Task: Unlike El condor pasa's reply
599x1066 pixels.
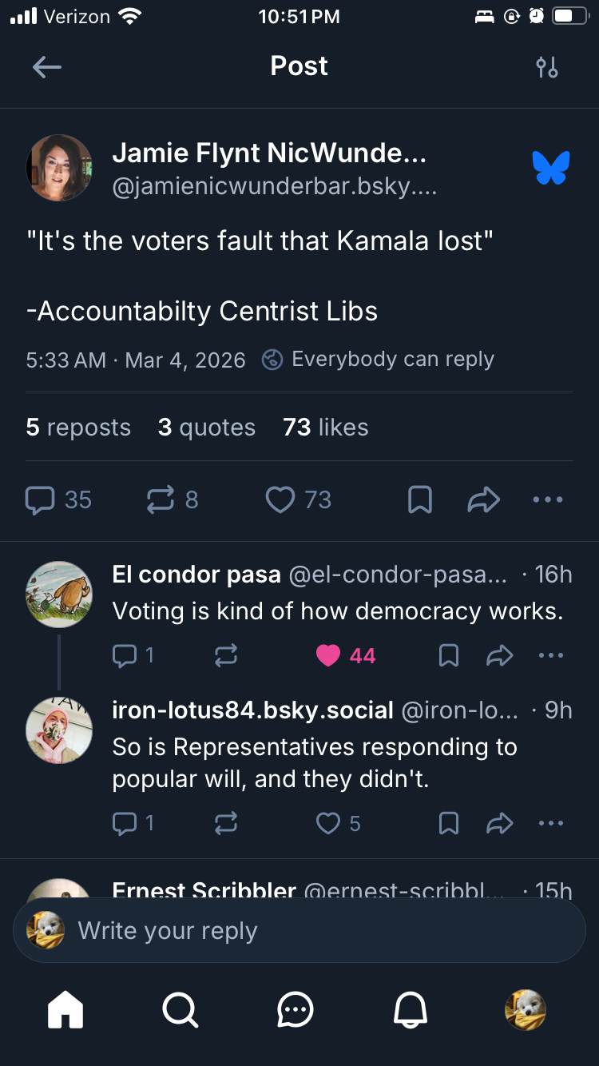Action: coord(328,656)
